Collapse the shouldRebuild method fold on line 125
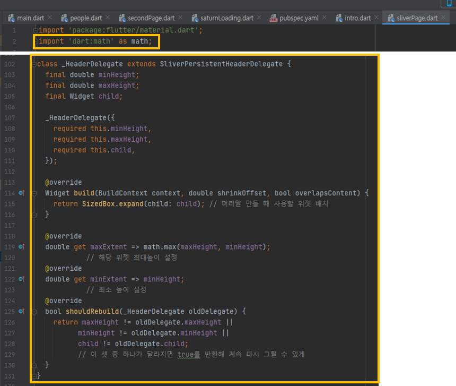 point(34,312)
